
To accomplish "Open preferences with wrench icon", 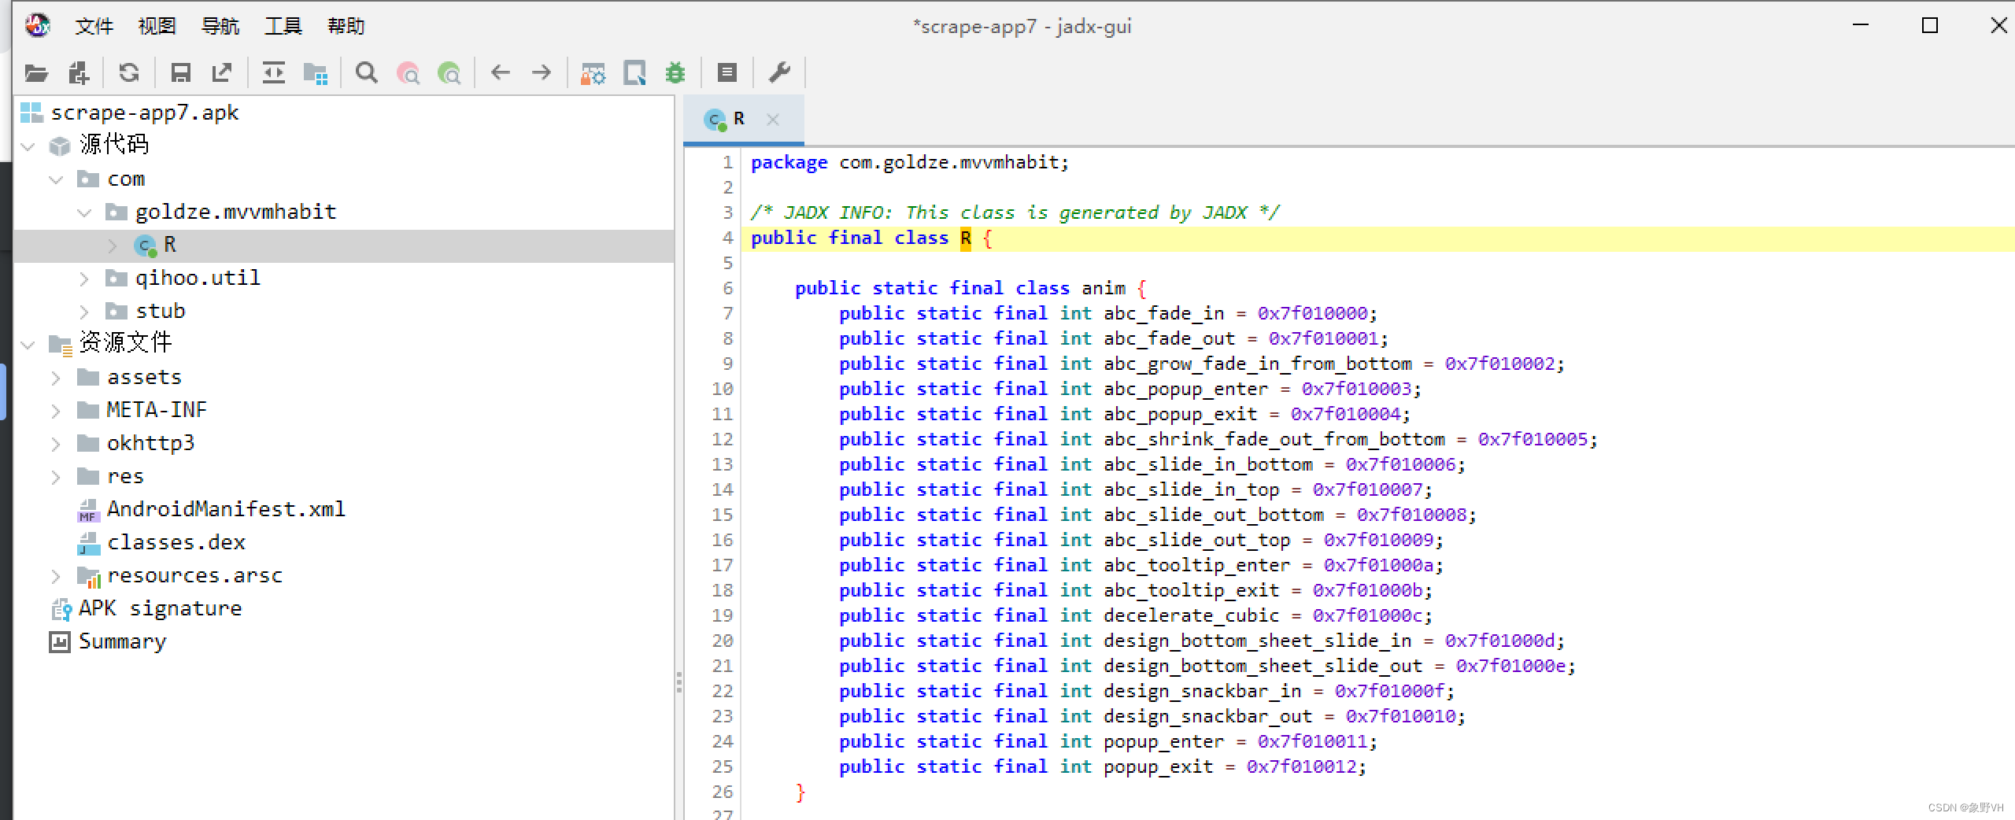I will coord(779,73).
